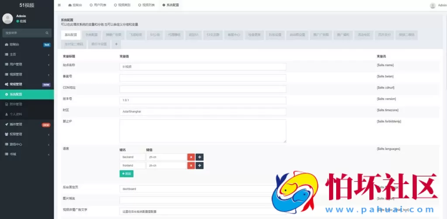The height and width of the screenshot is (219, 447).
Task: Click the 时区 field showing Asia/Shanghai
Action: point(203,112)
